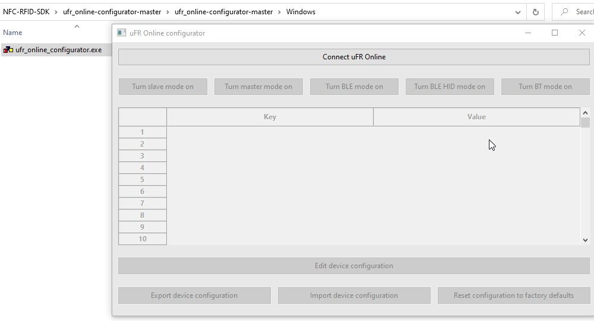The height and width of the screenshot is (321, 594).
Task: Sort files by Name column header
Action: click(12, 33)
